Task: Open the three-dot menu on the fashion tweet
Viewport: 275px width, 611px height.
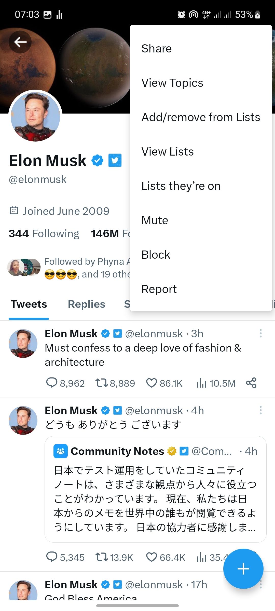Action: coord(261,333)
